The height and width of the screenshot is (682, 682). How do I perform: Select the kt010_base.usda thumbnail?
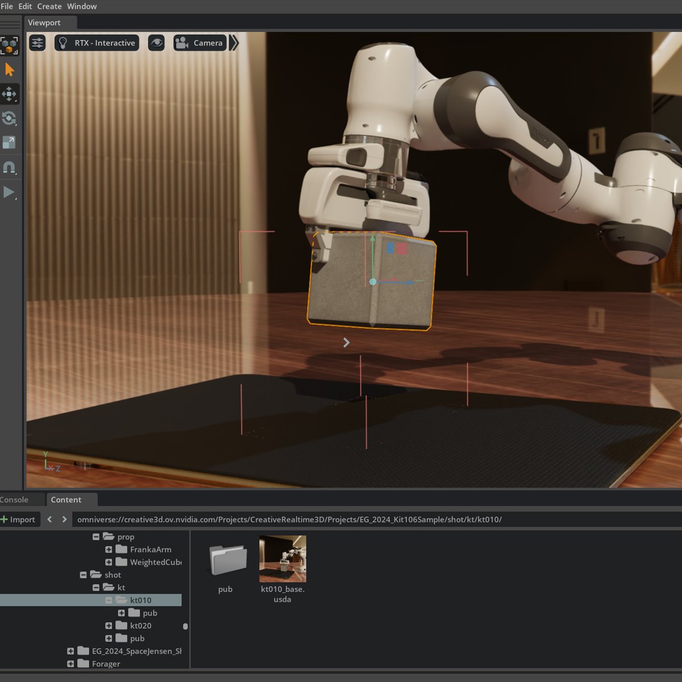point(282,559)
